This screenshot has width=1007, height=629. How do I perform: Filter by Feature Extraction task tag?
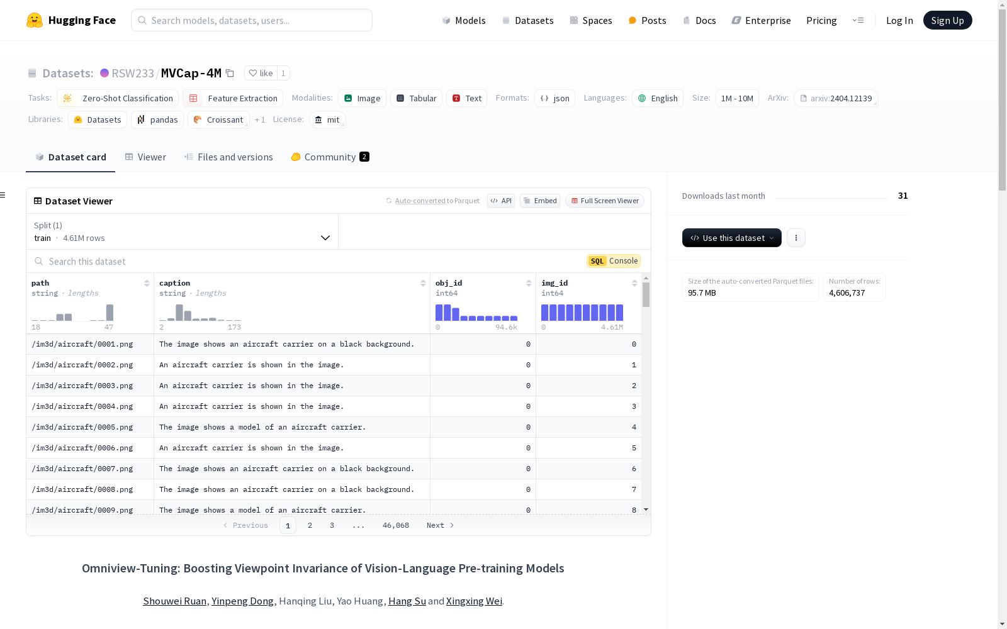[x=233, y=98]
